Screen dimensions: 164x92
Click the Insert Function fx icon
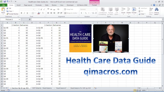pyautogui.click(x=30, y=19)
